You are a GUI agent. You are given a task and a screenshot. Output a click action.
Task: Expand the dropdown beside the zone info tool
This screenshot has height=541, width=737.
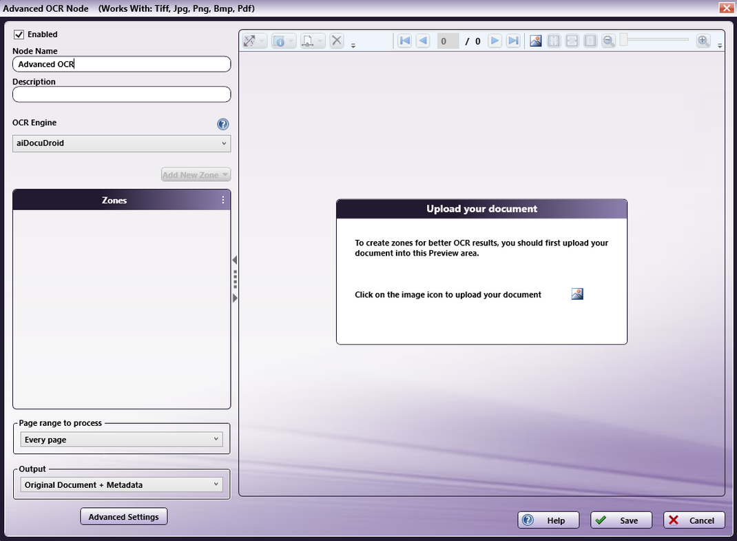[291, 41]
